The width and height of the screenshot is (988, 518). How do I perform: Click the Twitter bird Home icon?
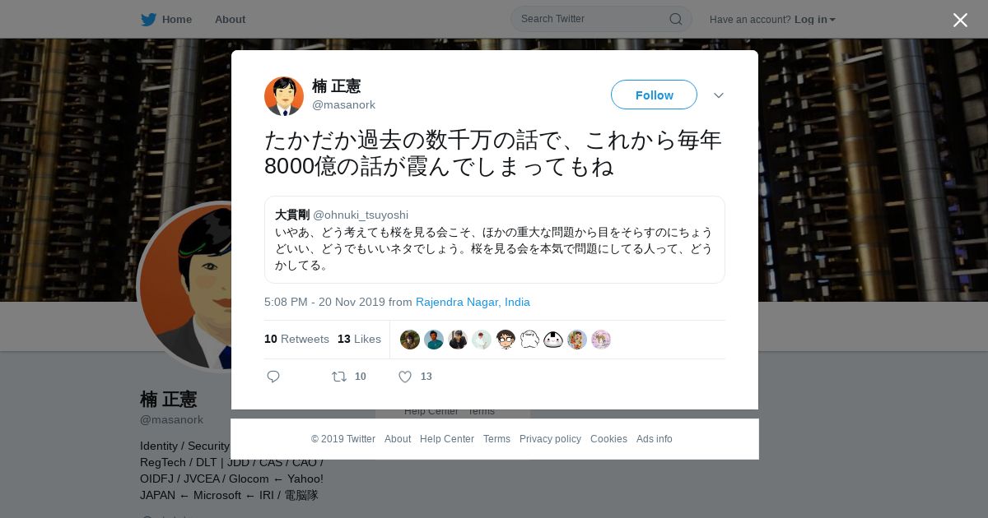point(148,19)
